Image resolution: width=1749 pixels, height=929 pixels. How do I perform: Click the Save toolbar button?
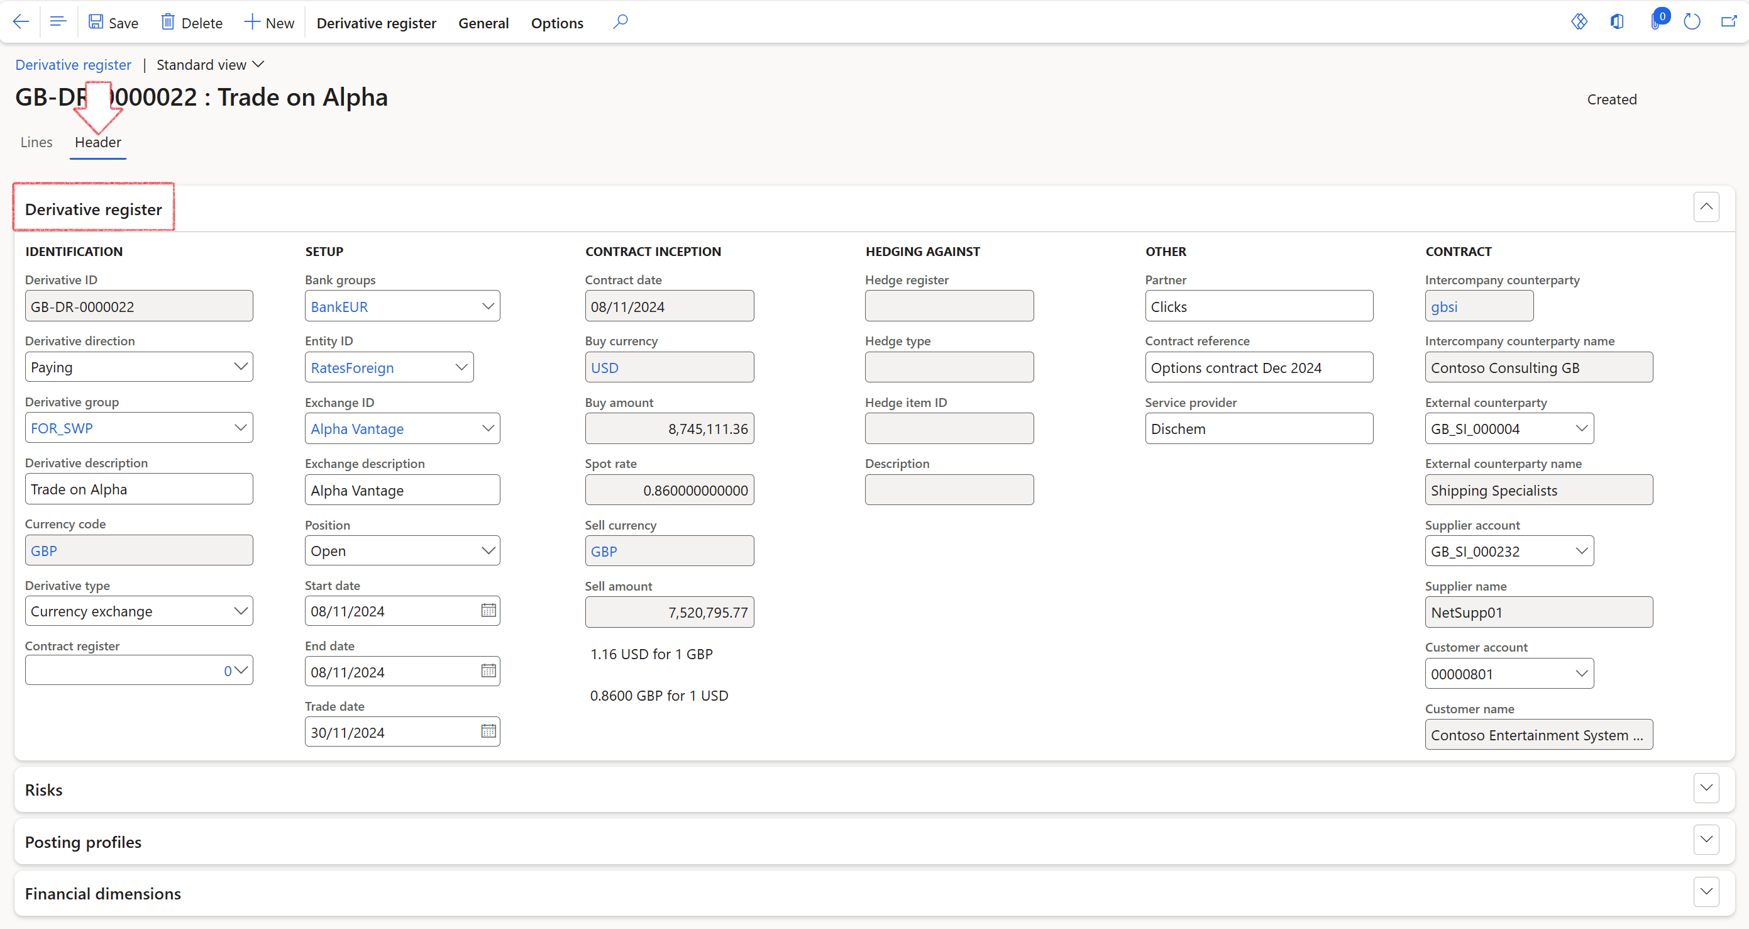point(113,23)
